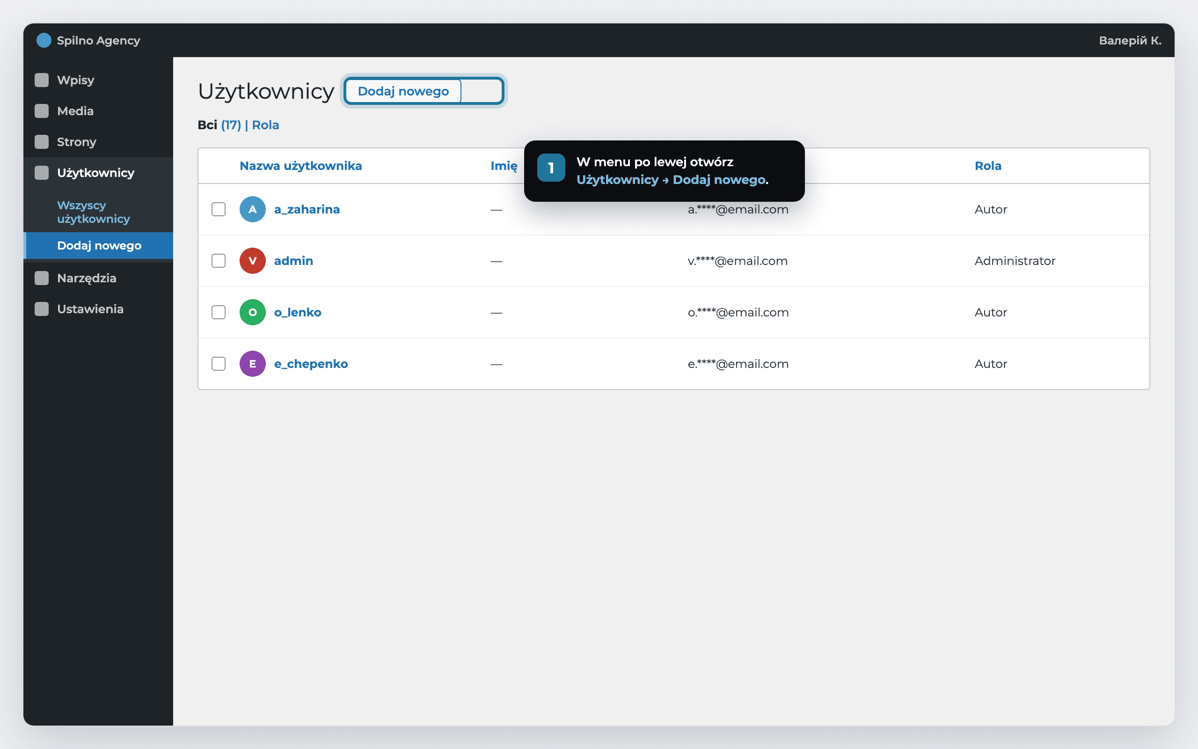Image resolution: width=1198 pixels, height=749 pixels.
Task: Click the Administrator role cell
Action: point(1015,261)
